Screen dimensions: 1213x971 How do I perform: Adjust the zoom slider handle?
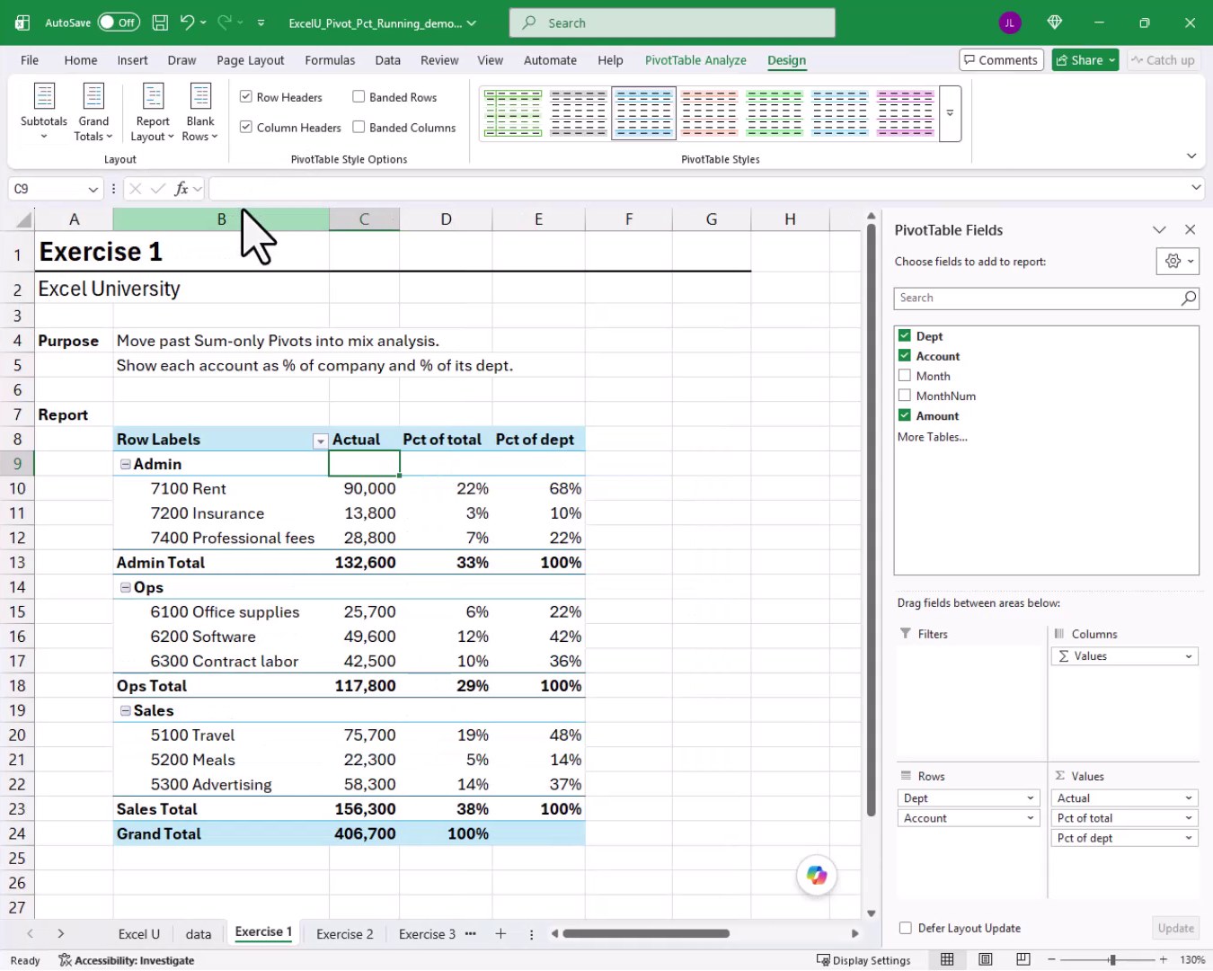pos(1112,959)
